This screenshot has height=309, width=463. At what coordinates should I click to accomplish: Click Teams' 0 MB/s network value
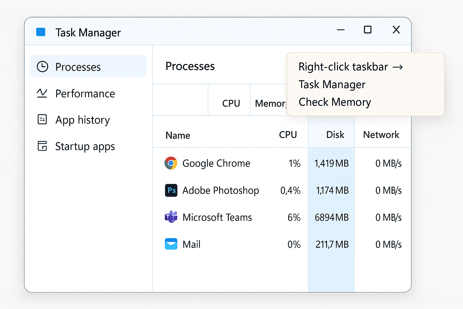[x=389, y=217]
